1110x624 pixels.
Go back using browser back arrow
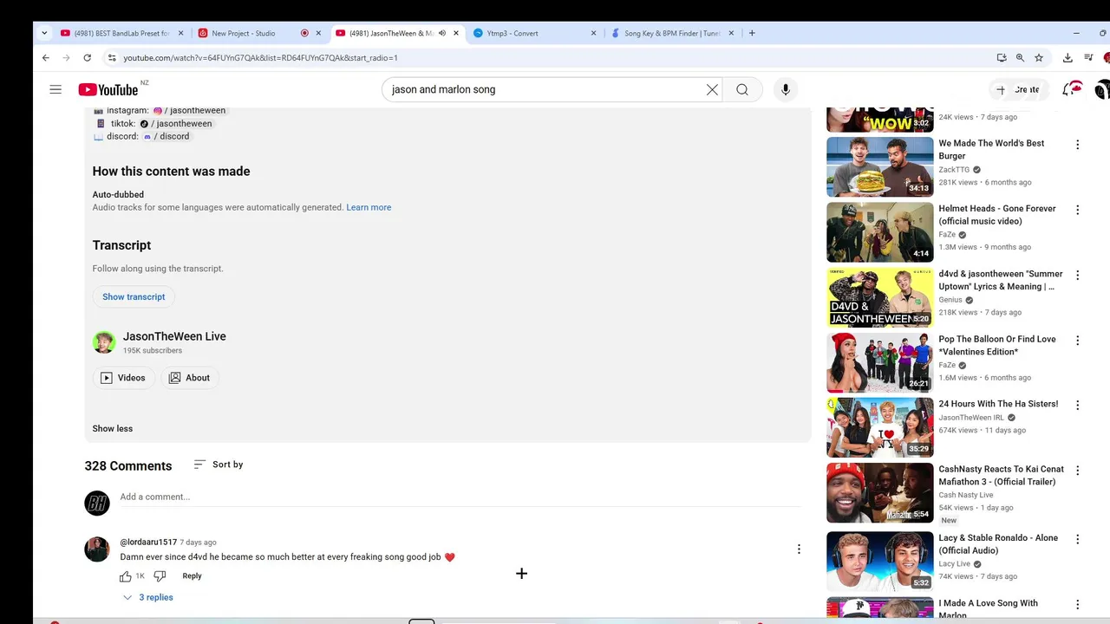pos(46,57)
